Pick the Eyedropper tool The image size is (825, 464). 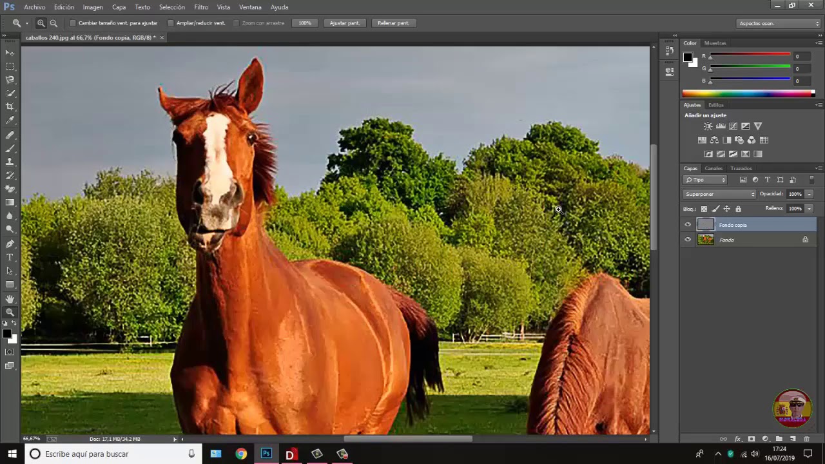point(10,121)
